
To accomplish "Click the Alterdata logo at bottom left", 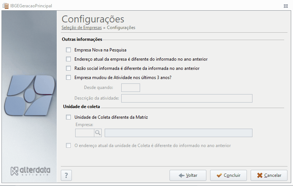I will (31, 171).
